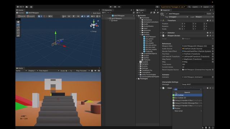Click the Position X field in the Transform component

188,24
